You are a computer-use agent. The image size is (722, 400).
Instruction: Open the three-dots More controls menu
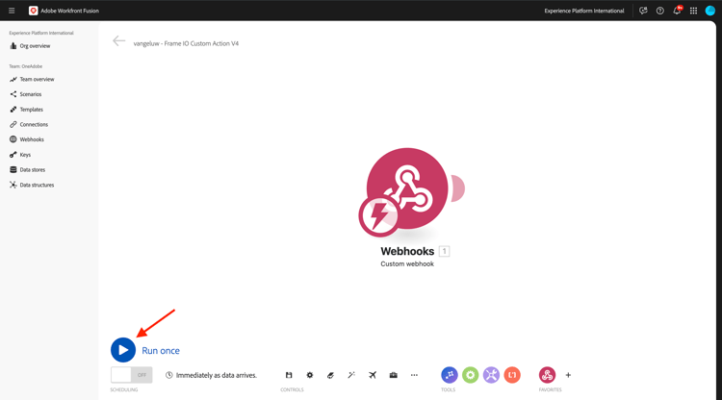pos(414,375)
